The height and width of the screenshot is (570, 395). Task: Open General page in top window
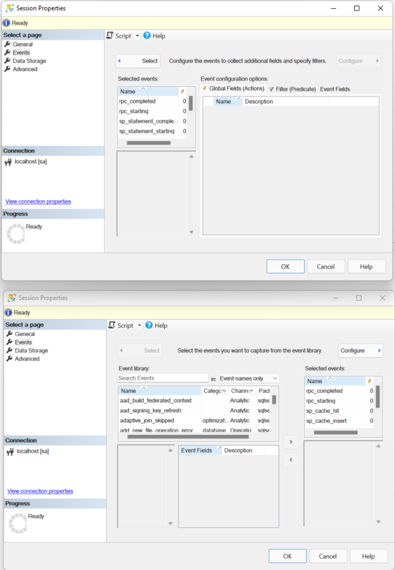point(22,45)
